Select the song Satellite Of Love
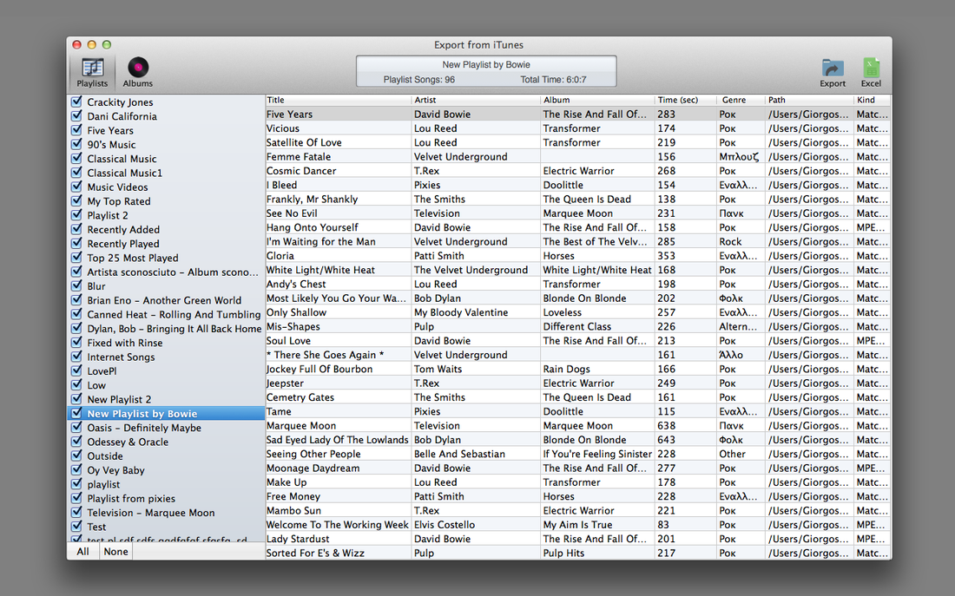 pyautogui.click(x=304, y=142)
